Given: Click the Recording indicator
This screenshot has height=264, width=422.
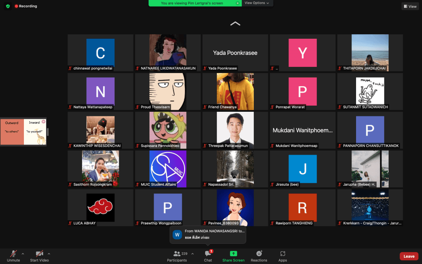Looking at the screenshot, I should coord(26,6).
